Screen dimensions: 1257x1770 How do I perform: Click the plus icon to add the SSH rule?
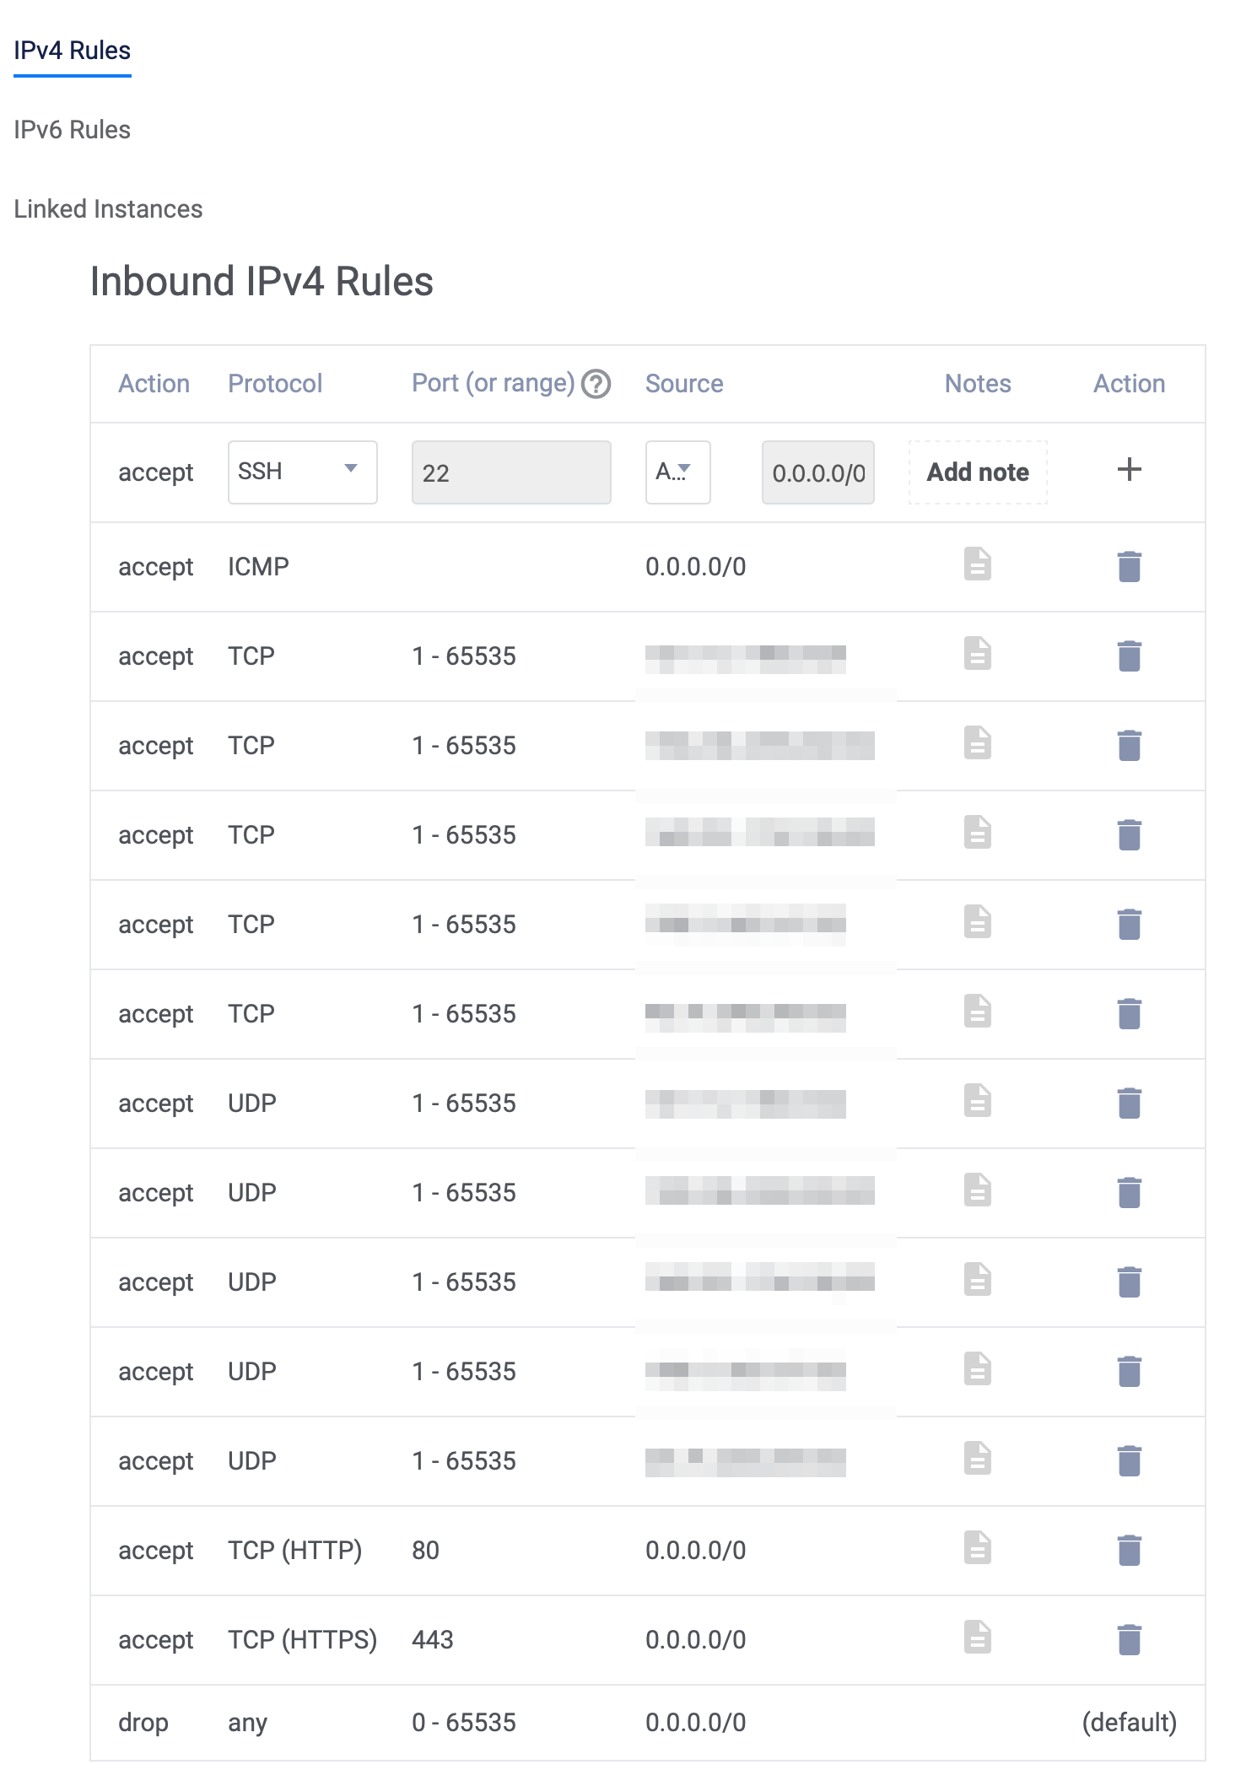click(1129, 471)
